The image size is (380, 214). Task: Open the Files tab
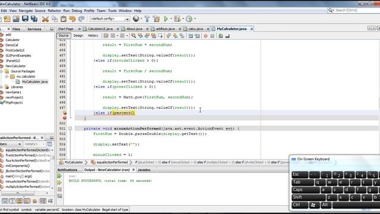[x=16, y=29]
